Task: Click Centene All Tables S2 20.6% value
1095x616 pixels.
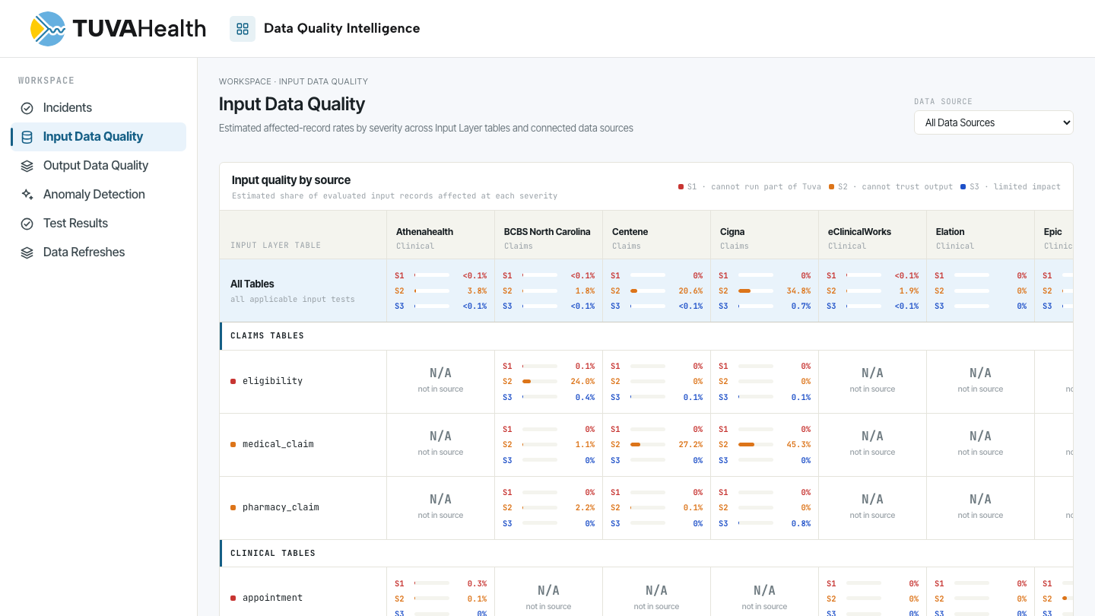Action: [x=690, y=291]
